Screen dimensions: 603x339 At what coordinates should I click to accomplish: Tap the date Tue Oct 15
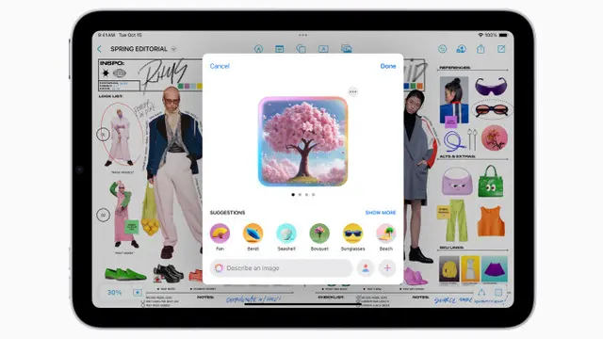(x=130, y=35)
